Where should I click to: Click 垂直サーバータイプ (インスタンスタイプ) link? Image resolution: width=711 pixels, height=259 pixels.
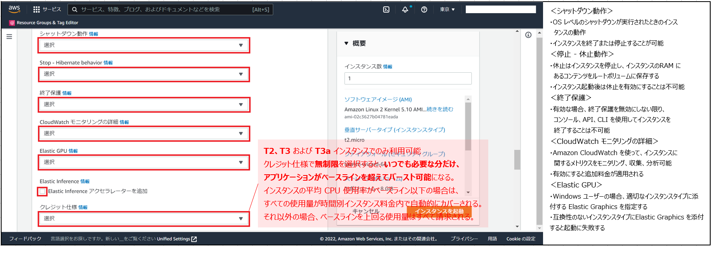tap(395, 130)
